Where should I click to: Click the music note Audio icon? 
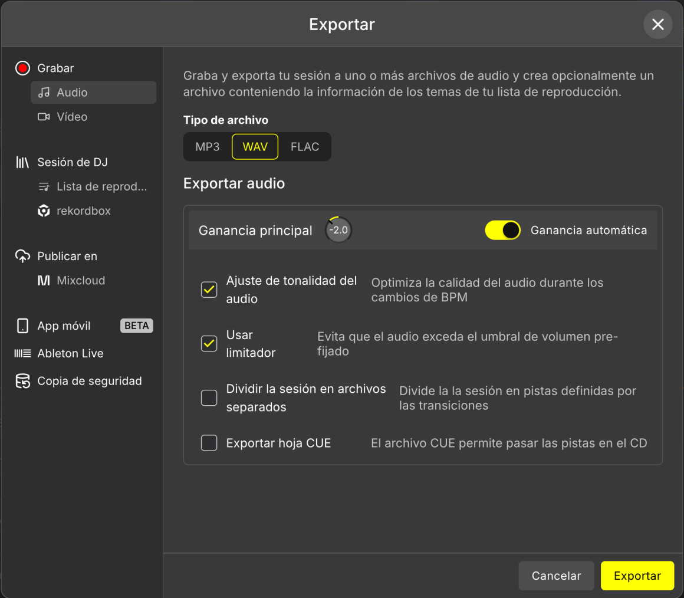point(44,93)
